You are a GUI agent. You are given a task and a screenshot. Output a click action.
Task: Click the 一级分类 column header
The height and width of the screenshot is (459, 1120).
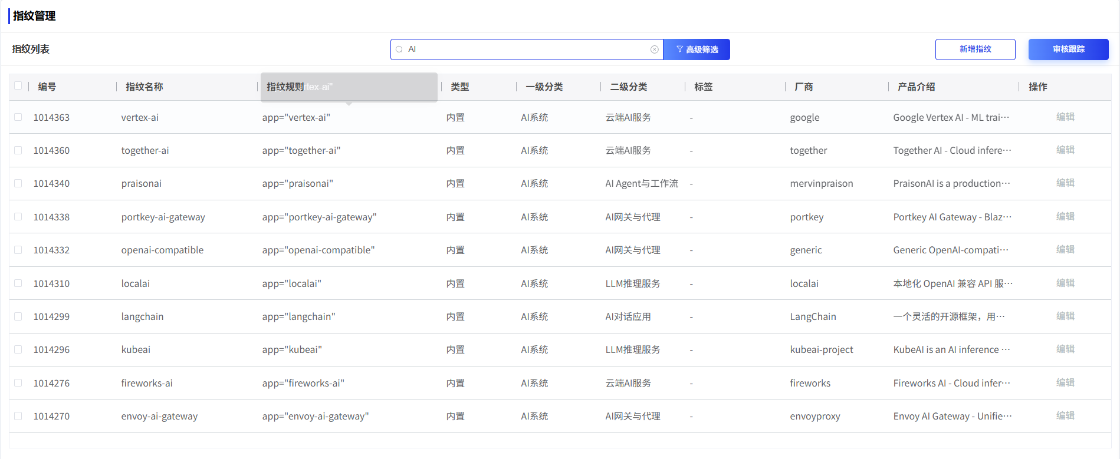544,87
